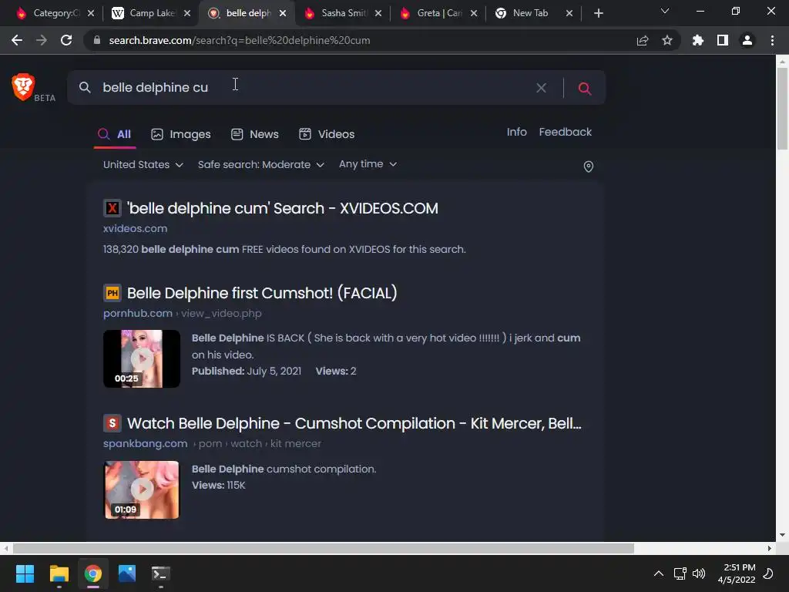Select the All results tab
The width and height of the screenshot is (789, 592).
click(x=115, y=134)
